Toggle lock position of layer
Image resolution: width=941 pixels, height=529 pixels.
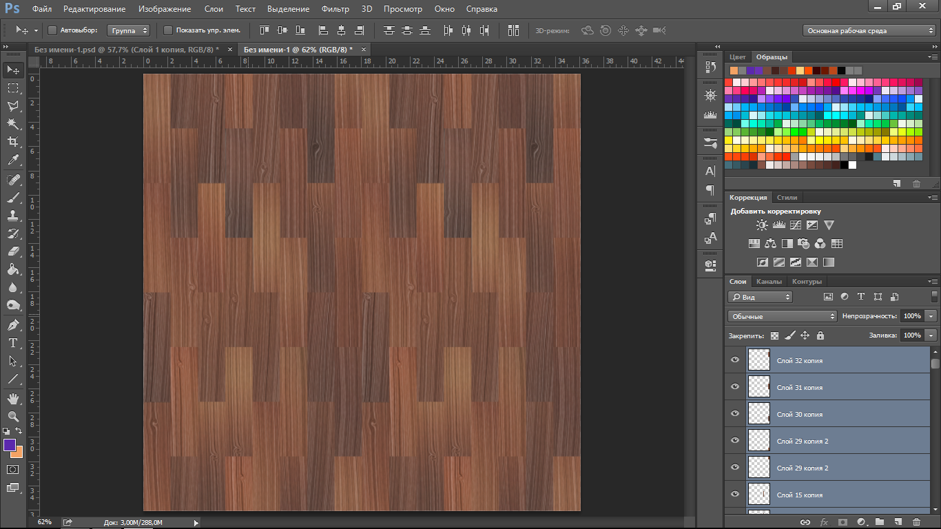click(x=805, y=335)
